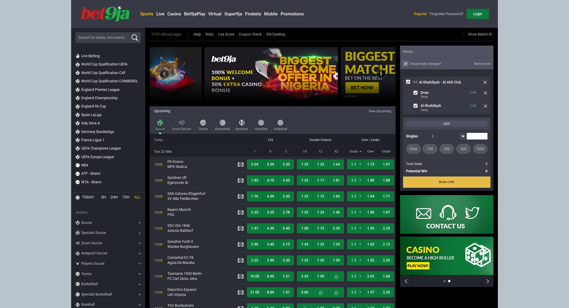Toggle the Split betslip option

[x=447, y=123]
